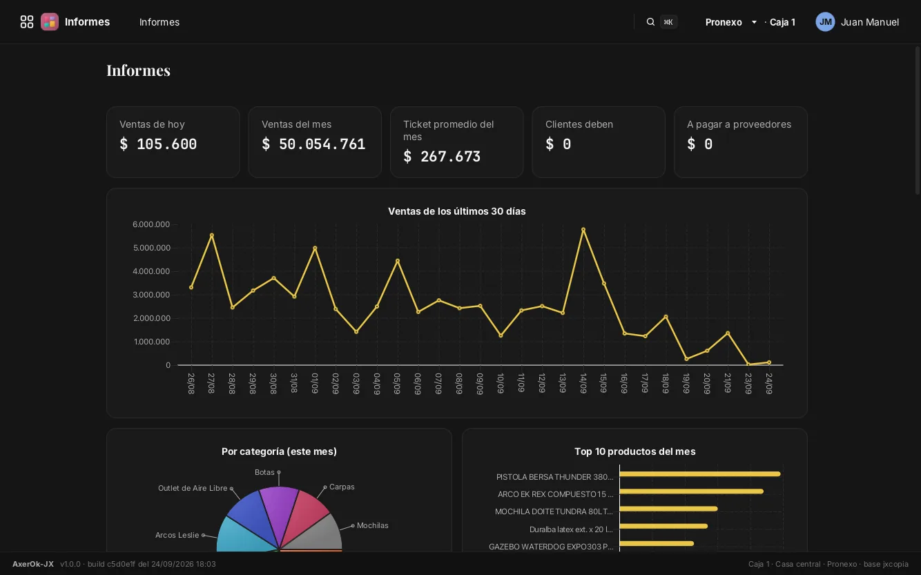Viewport: 921px width, 575px height.
Task: Click the bold Informes app title
Action: (87, 22)
